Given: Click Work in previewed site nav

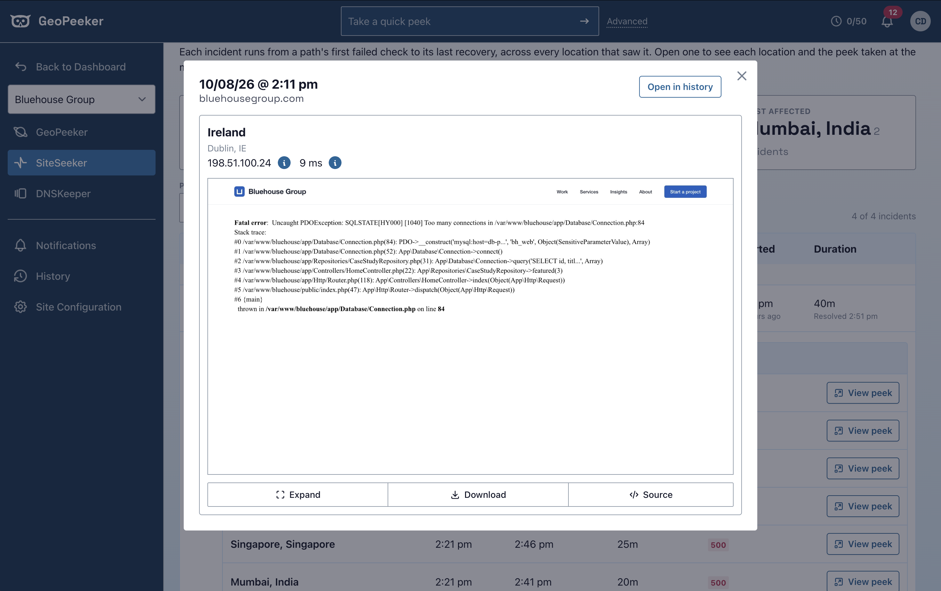Looking at the screenshot, I should click(x=562, y=191).
